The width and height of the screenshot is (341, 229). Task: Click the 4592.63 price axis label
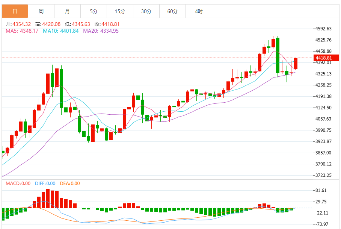(323, 29)
